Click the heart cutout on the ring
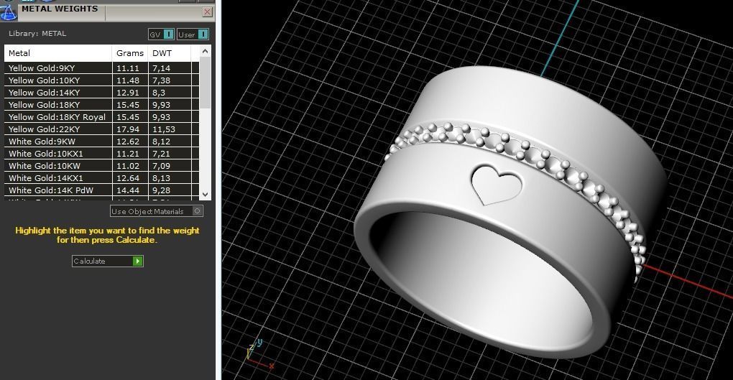The width and height of the screenshot is (733, 380). (496, 184)
